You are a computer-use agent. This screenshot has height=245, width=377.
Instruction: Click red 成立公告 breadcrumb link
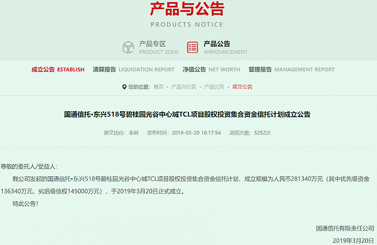point(242,87)
